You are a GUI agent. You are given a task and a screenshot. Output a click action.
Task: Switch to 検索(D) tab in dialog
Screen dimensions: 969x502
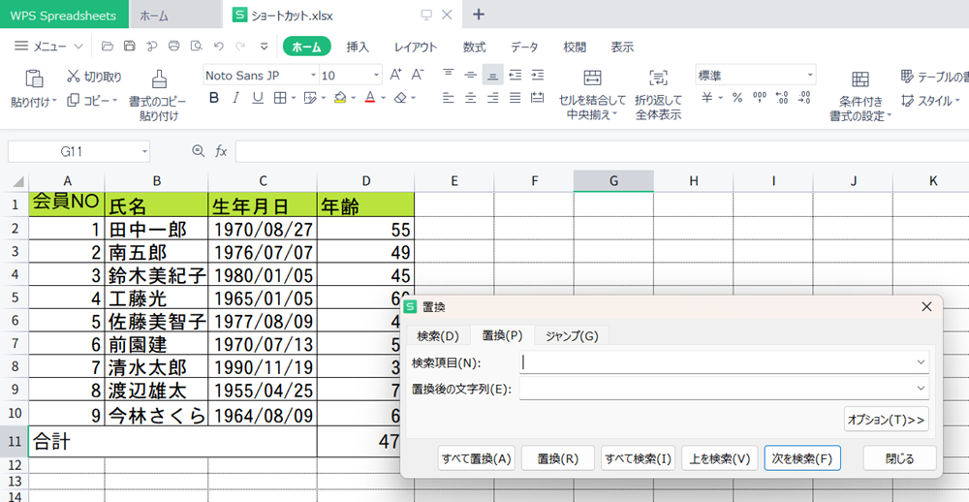pyautogui.click(x=438, y=335)
